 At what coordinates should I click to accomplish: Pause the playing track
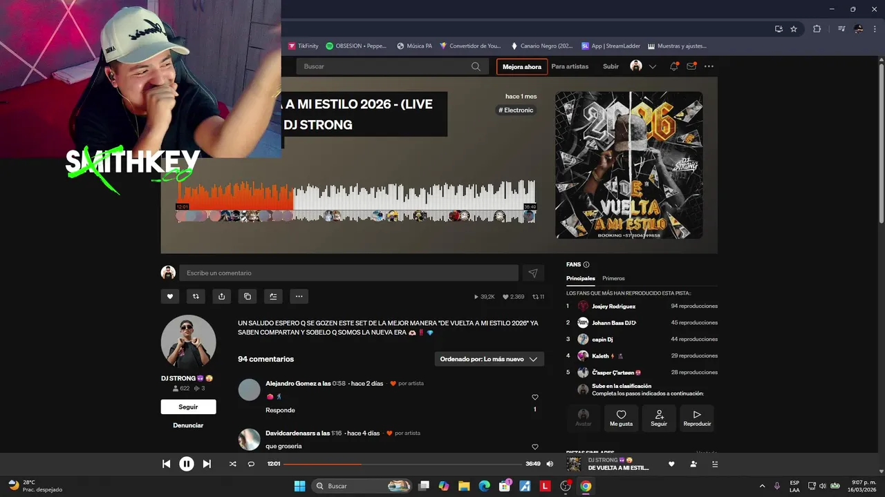[x=187, y=464]
